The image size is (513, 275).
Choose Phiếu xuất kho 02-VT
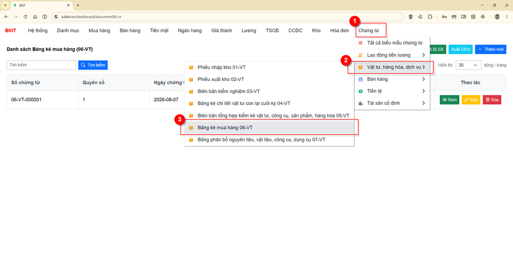click(269, 79)
